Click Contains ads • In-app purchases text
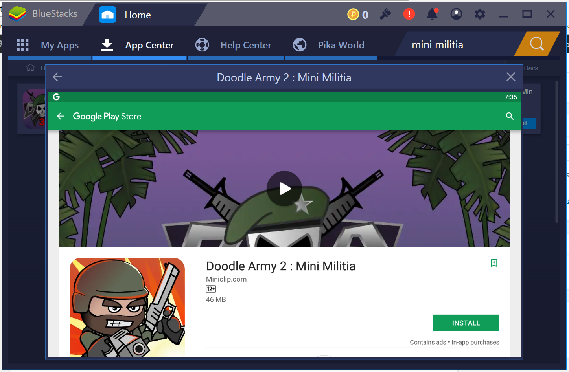This screenshot has width=569, height=372. point(454,342)
